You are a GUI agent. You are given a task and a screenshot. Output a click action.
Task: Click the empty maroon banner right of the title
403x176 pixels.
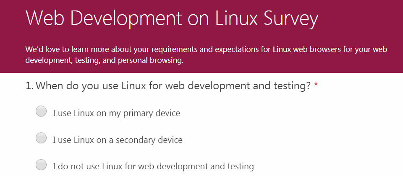tap(360, 19)
